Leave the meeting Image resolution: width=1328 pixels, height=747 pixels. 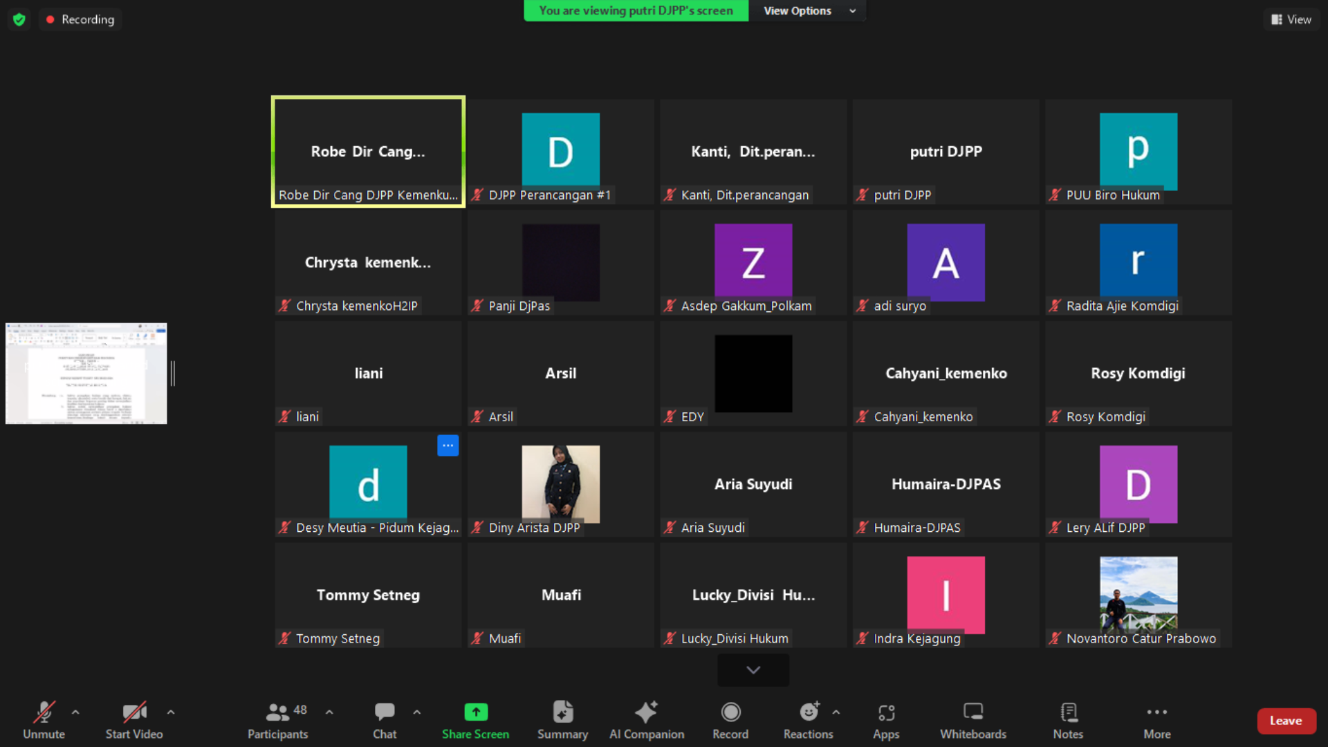click(1285, 721)
